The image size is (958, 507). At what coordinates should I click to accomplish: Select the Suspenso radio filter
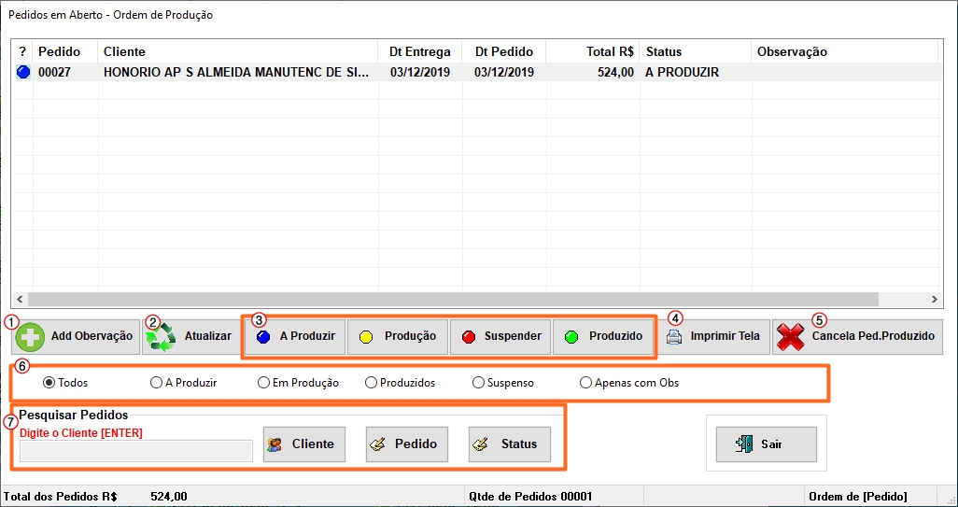478,383
